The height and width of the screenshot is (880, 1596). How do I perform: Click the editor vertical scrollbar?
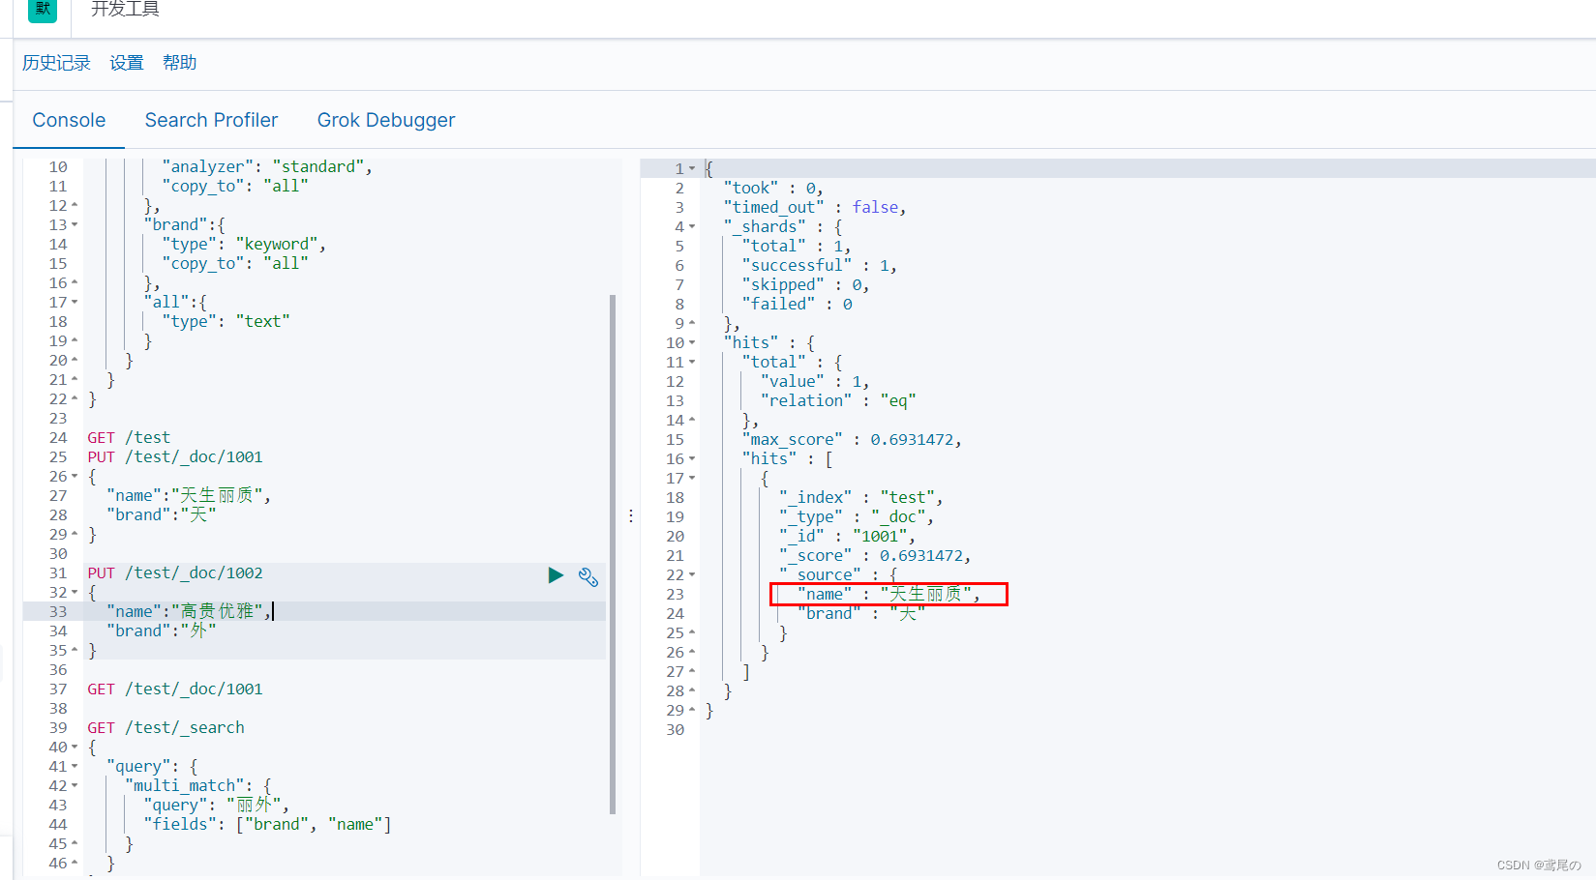tap(613, 554)
